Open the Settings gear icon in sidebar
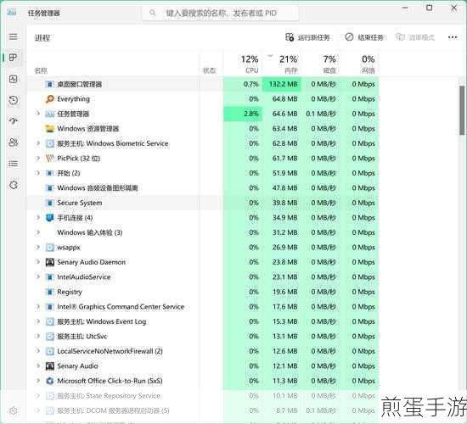467x424 pixels. 13,411
